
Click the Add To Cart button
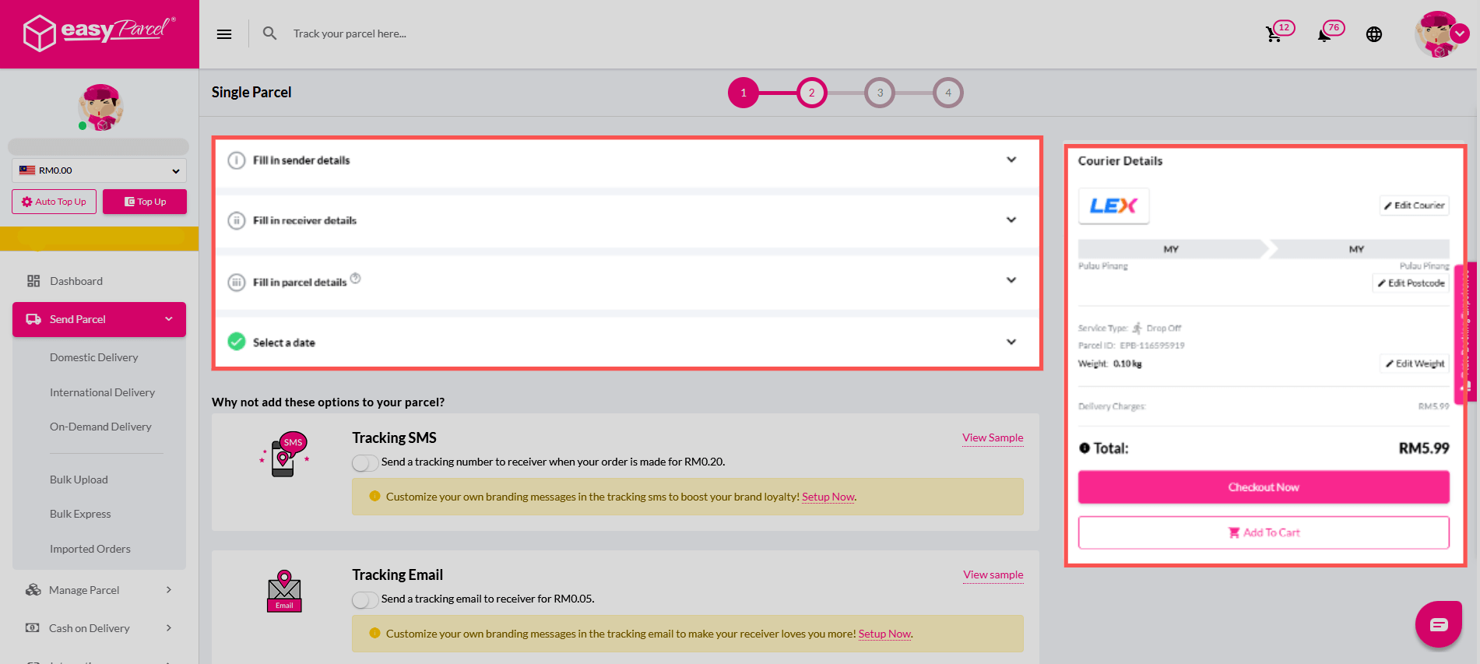point(1264,532)
